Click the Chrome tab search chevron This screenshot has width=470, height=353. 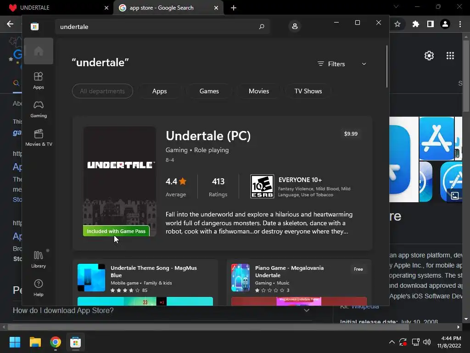(396, 6)
